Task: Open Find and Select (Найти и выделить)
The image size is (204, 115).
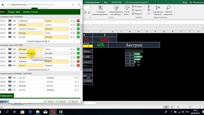Action: click(x=169, y=11)
